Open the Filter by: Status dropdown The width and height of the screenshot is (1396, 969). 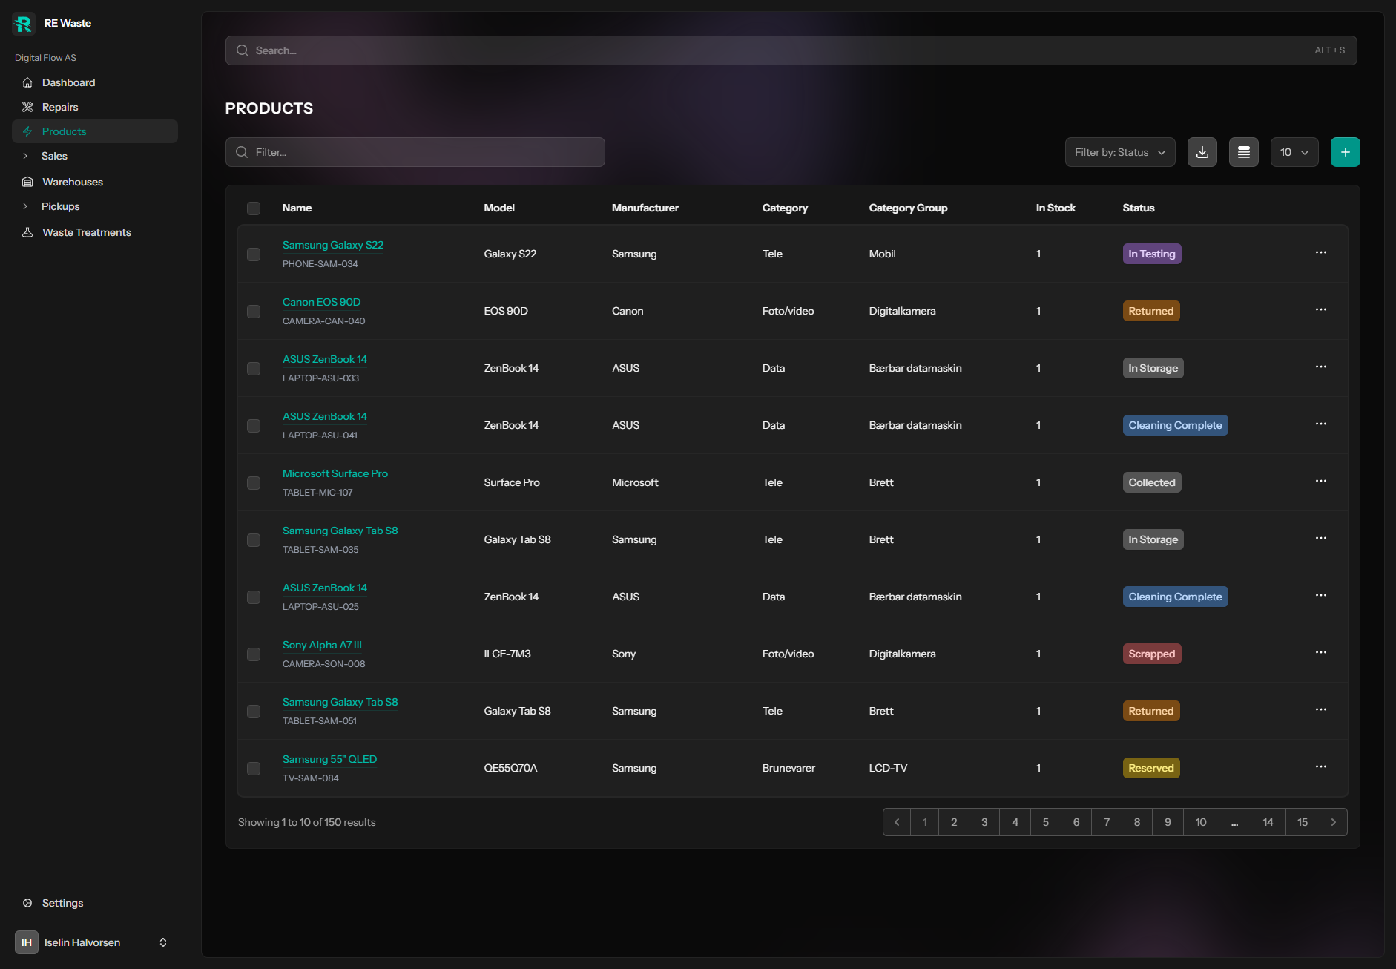[1120, 152]
